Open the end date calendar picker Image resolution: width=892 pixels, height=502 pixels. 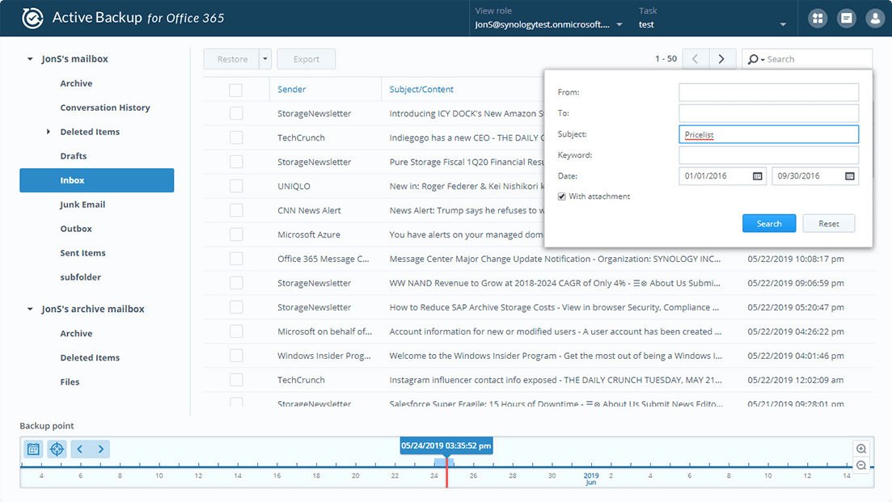[849, 176]
